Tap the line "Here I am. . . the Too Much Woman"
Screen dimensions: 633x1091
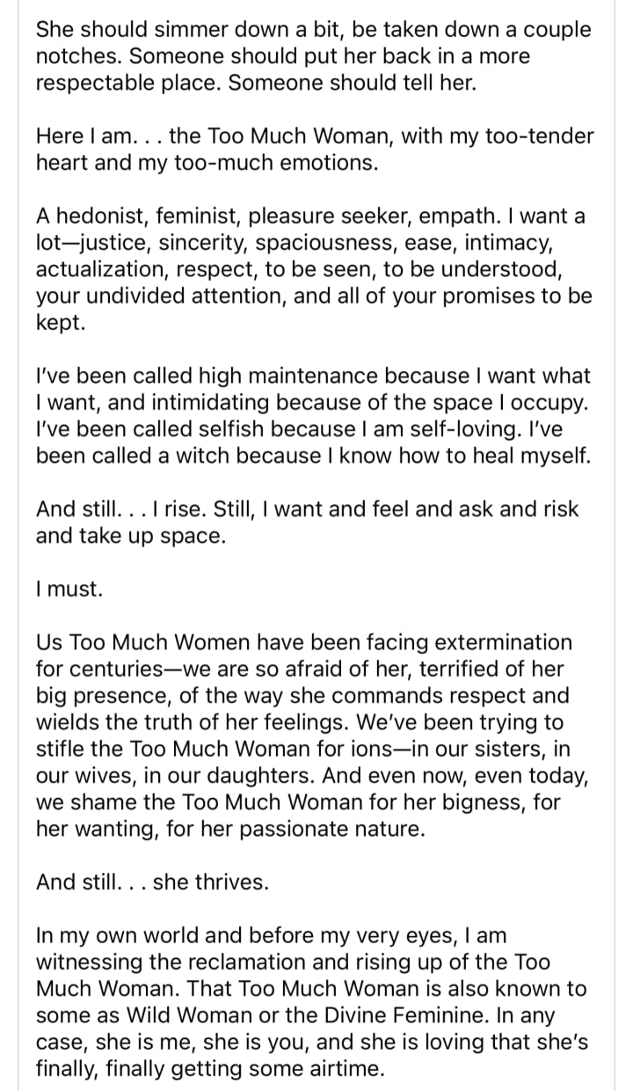pos(315,136)
